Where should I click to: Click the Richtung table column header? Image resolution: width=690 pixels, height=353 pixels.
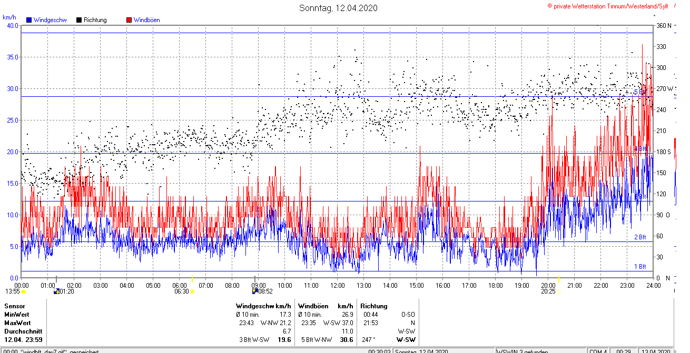coord(374,306)
